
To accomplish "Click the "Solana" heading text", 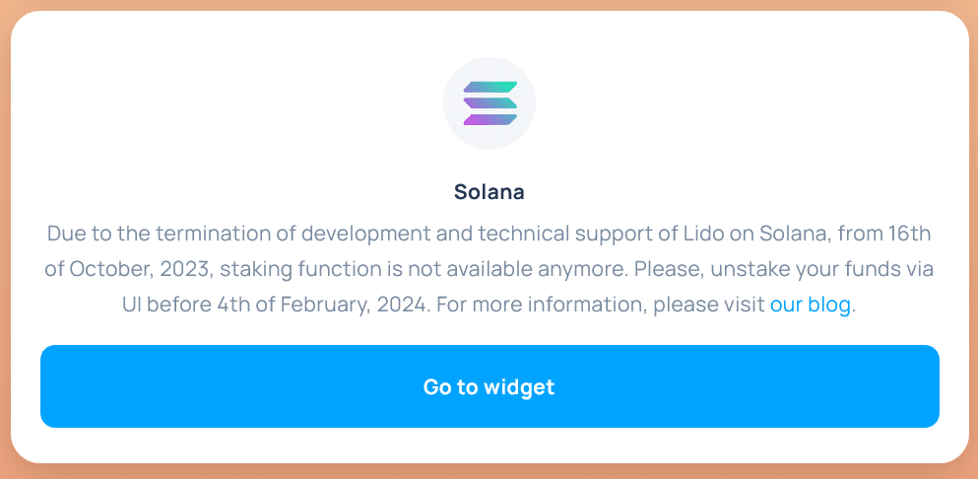I will (x=489, y=192).
